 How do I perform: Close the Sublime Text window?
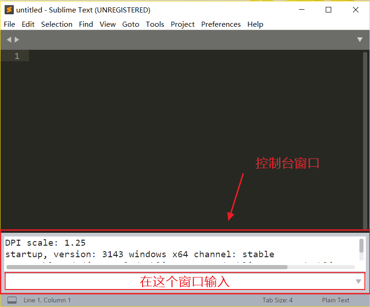click(x=355, y=10)
